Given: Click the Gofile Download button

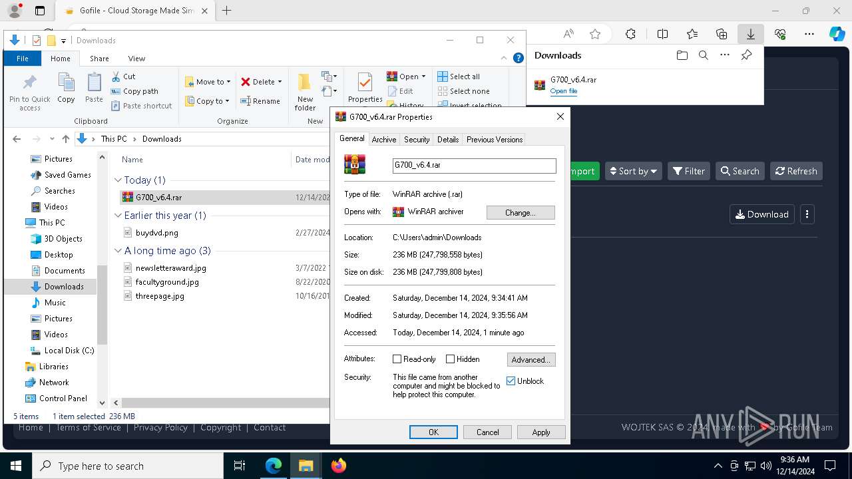Looking at the screenshot, I should tap(762, 214).
